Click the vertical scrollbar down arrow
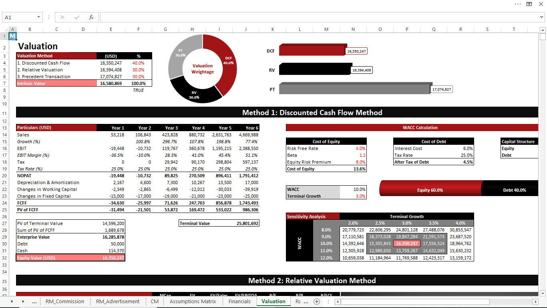Viewport: 547px width, 308px height. 543,293
